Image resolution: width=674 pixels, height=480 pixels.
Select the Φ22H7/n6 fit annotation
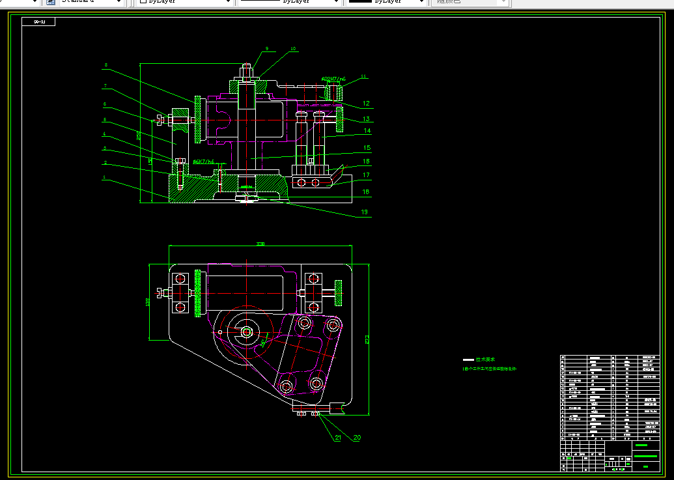[x=333, y=79]
